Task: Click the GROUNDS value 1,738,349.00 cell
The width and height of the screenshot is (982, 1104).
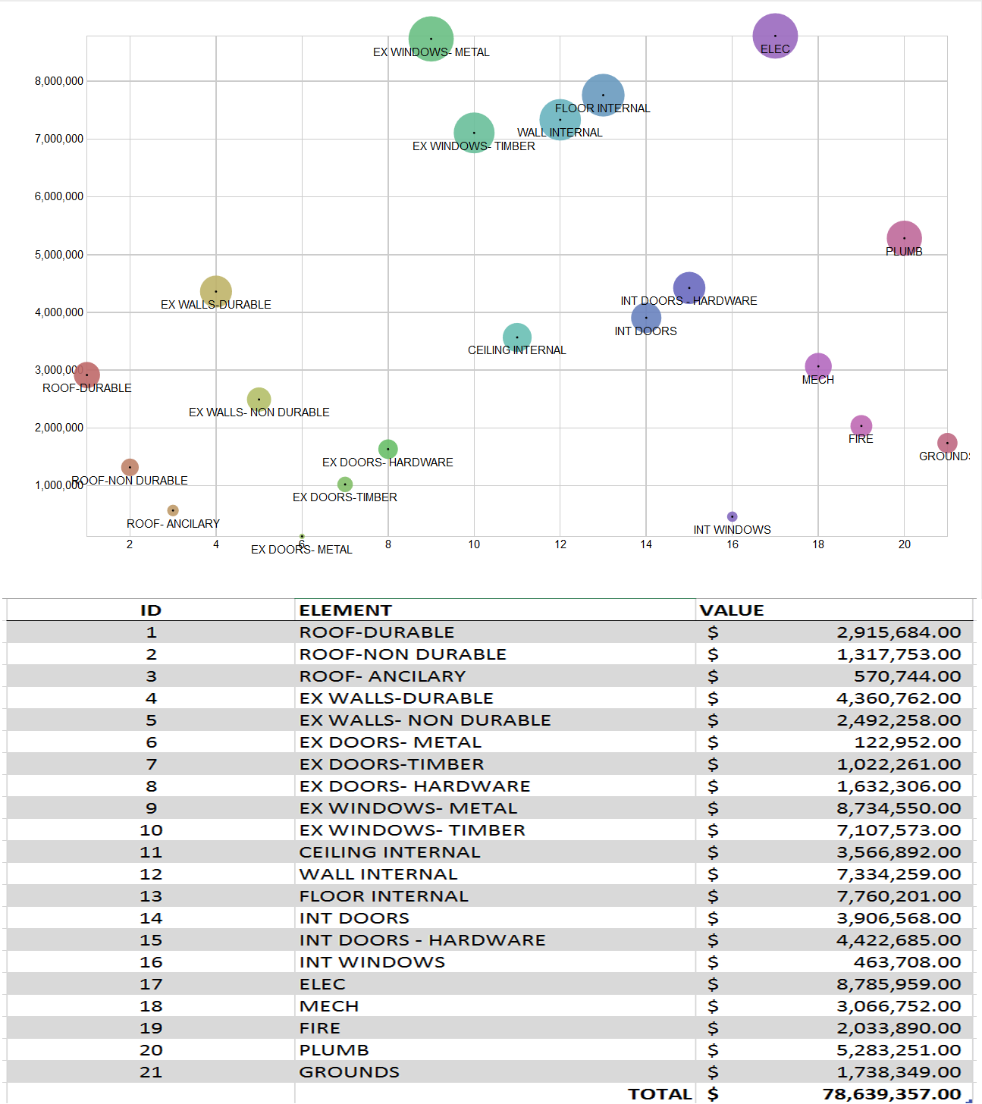Action: 898,1072
